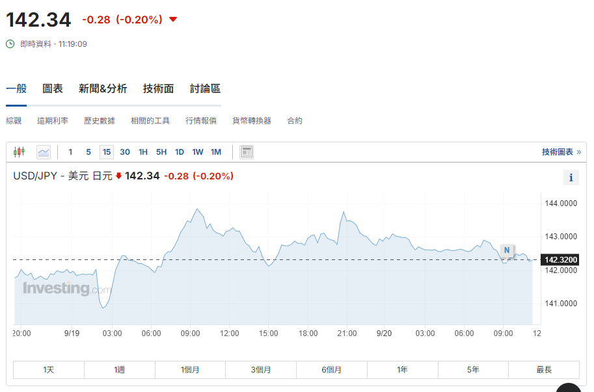This screenshot has width=594, height=392.
Task: Select the 15-minute interval
Action: pos(107,152)
